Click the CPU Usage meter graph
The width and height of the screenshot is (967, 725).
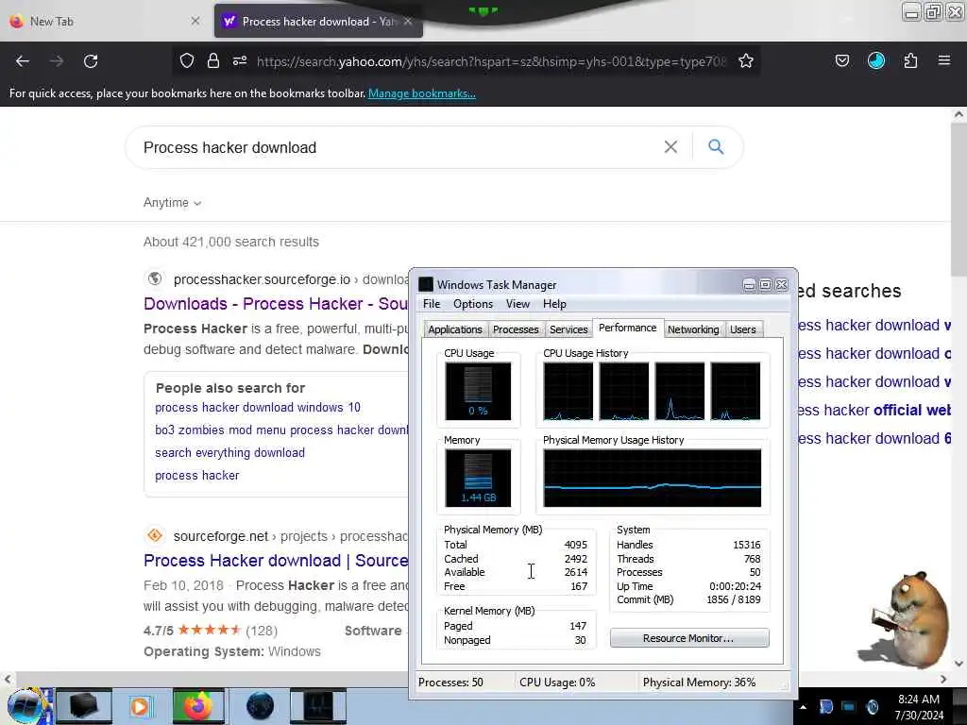[478, 391]
